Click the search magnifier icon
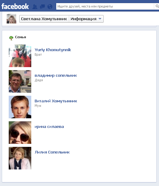 tap(157, 6)
